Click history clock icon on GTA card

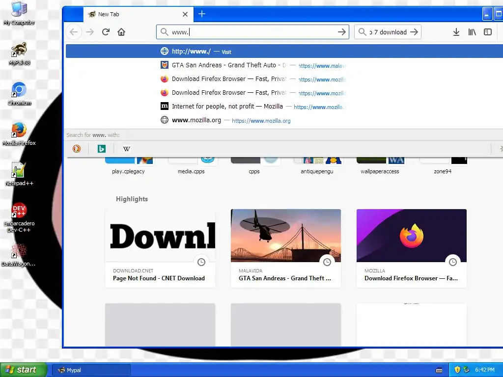tap(327, 262)
